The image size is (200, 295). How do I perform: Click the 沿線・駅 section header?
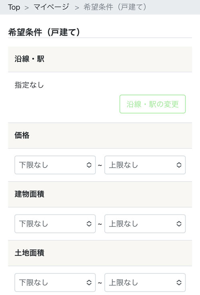(x=100, y=59)
